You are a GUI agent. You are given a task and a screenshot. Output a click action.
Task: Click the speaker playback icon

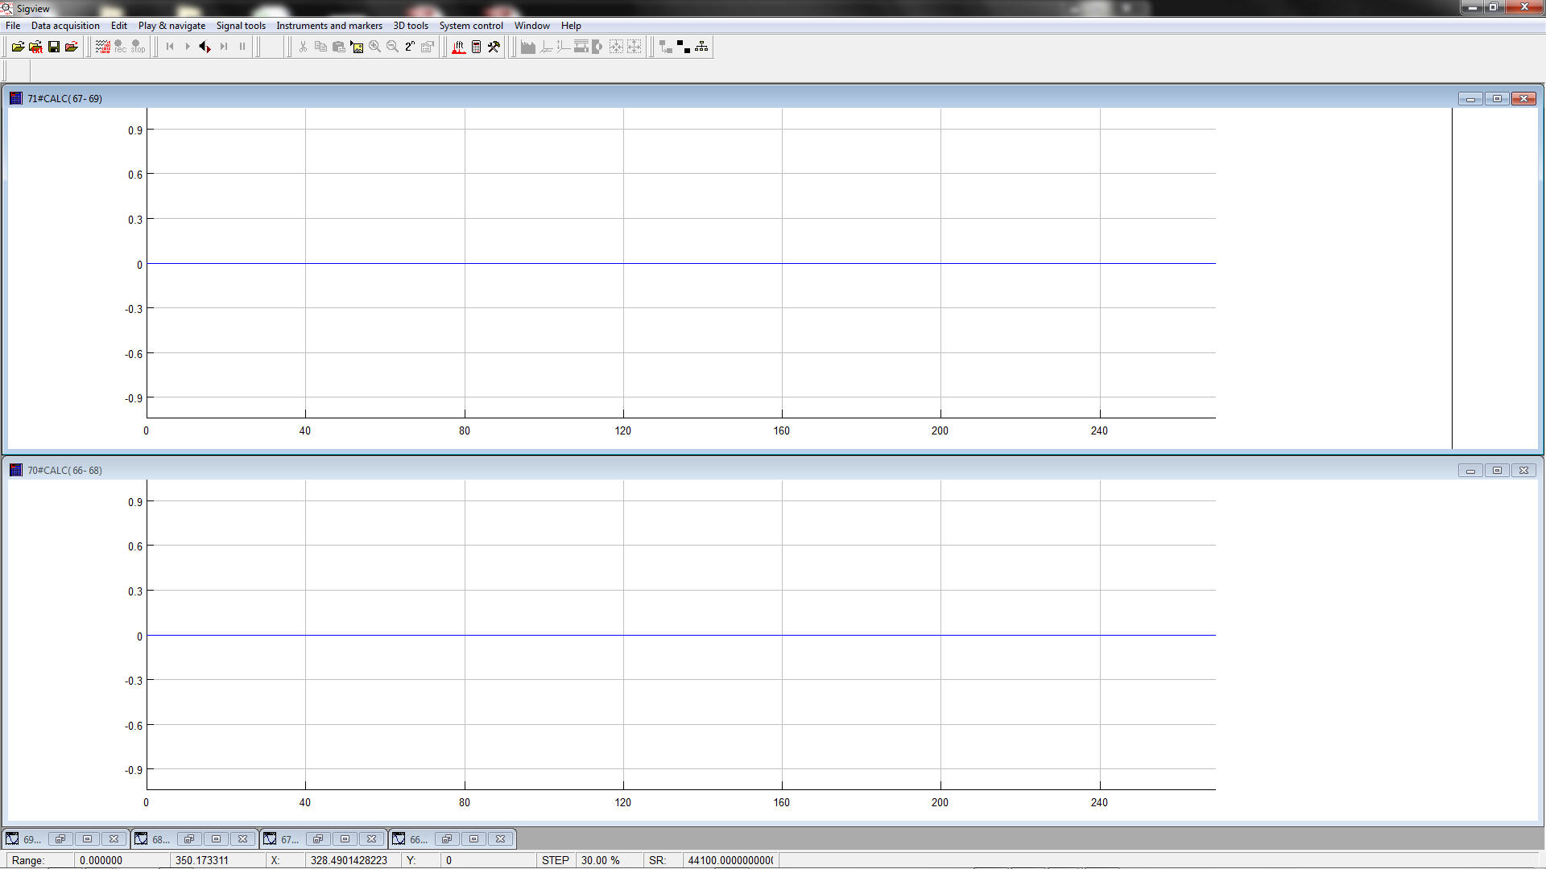[x=205, y=47]
